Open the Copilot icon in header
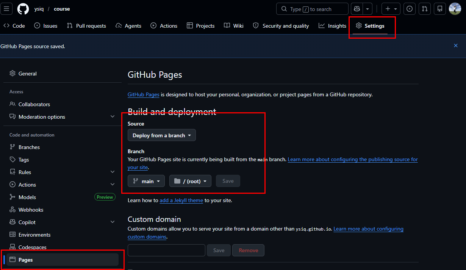Screen dimensions: 466x270 pos(357,9)
